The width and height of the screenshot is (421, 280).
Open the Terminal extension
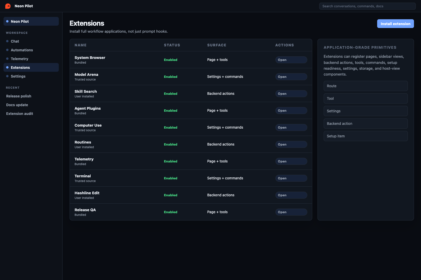click(291, 178)
